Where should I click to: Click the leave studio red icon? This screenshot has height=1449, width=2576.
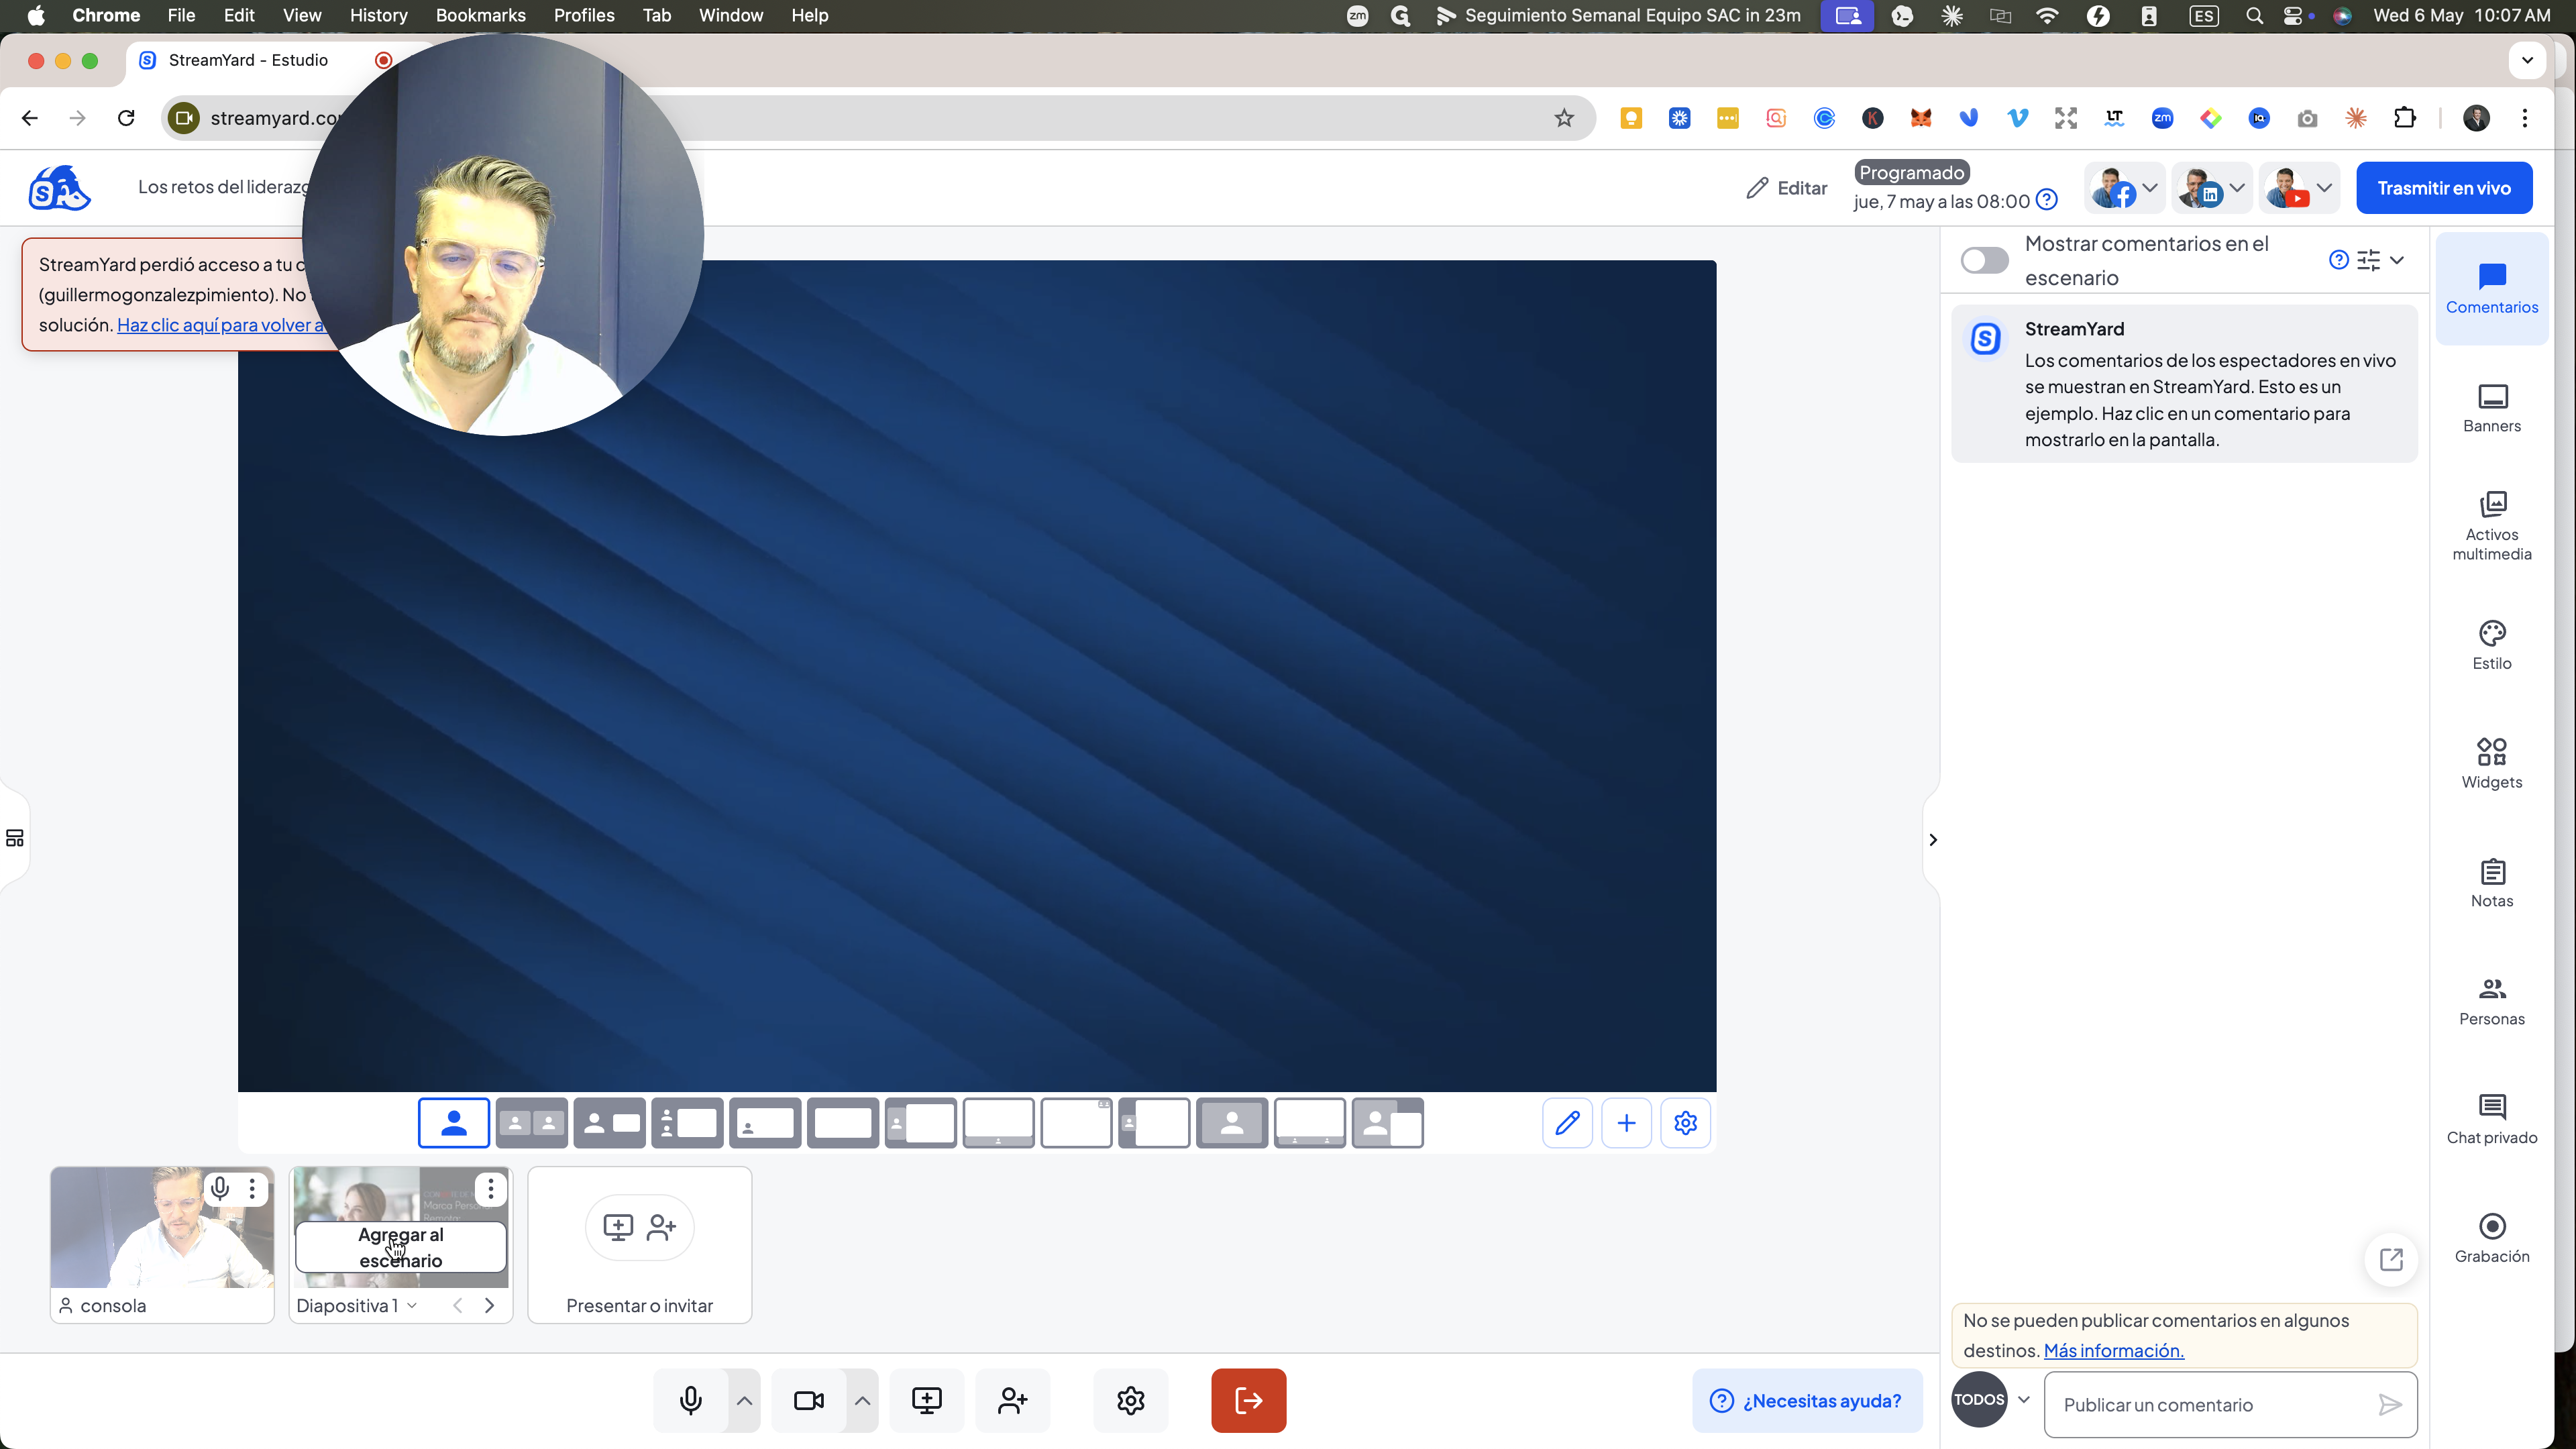(x=1248, y=1400)
